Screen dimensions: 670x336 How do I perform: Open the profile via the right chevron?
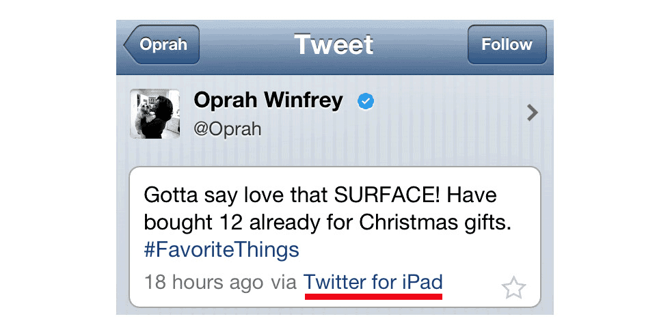[532, 113]
